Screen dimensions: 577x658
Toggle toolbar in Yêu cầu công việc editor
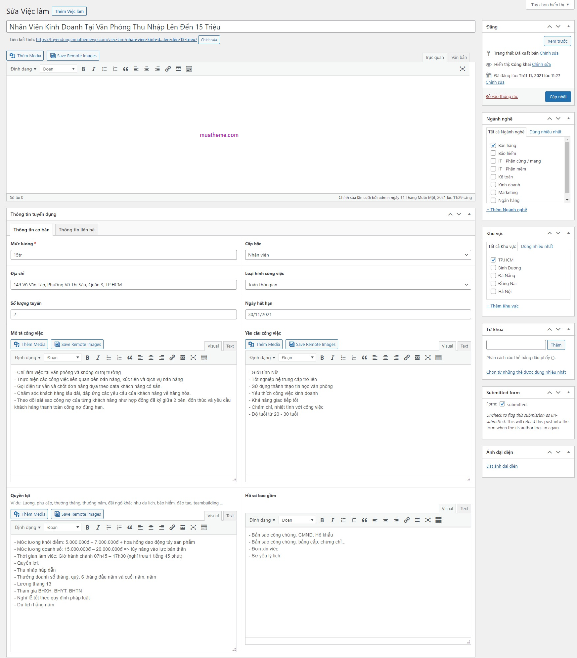click(438, 357)
